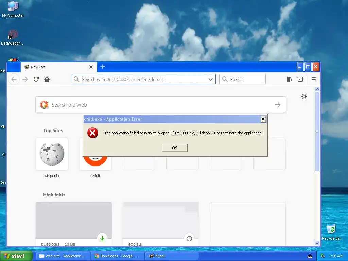Switch to Downloads - Google Chrome taskbar item
This screenshot has width=348, height=261.
click(117, 256)
